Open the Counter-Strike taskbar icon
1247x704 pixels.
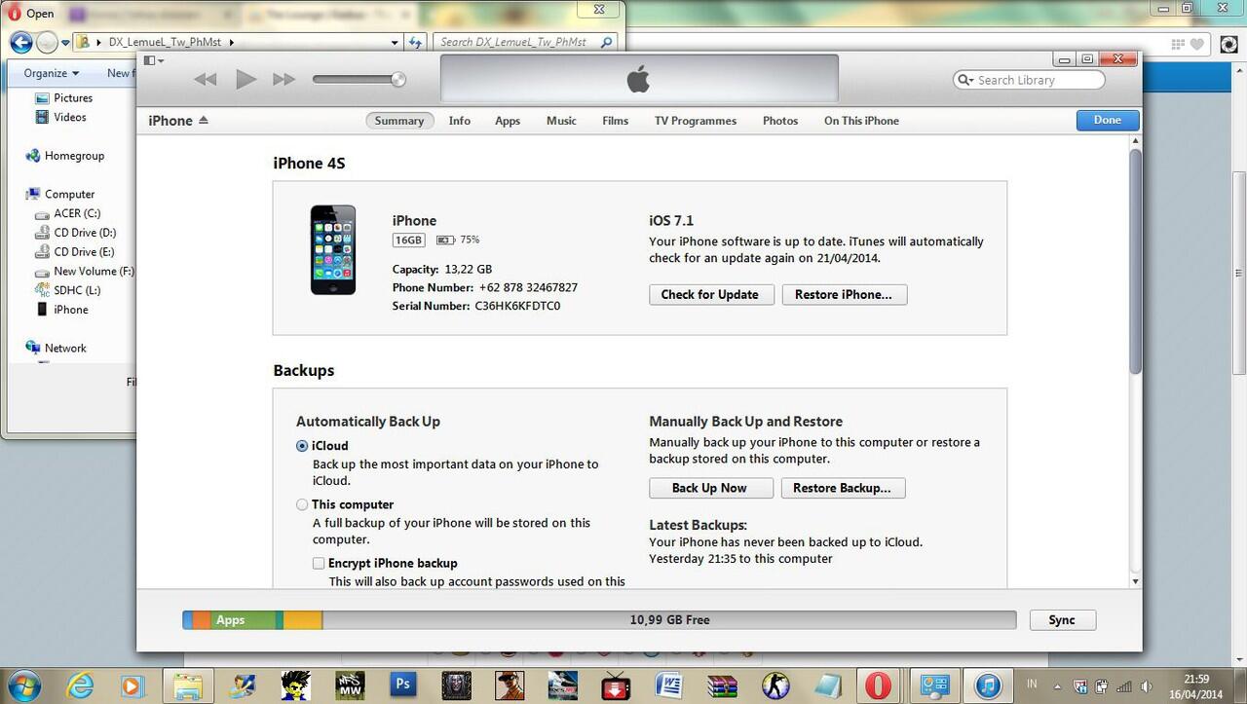click(x=775, y=685)
